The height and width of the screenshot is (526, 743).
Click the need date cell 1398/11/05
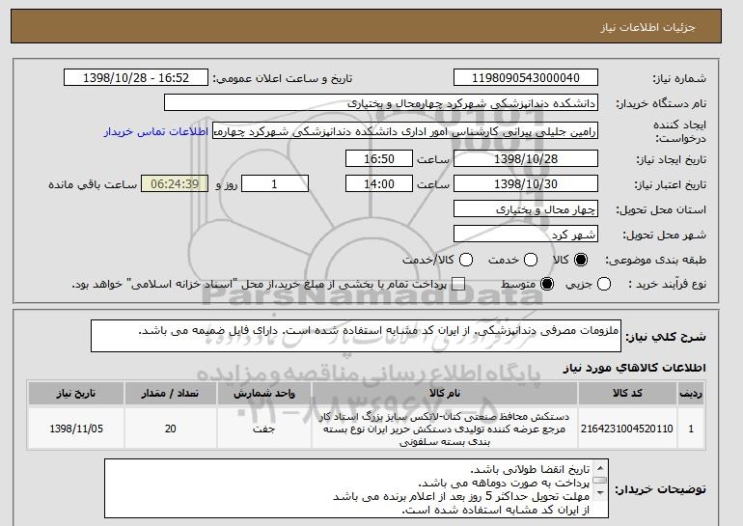[x=76, y=429]
